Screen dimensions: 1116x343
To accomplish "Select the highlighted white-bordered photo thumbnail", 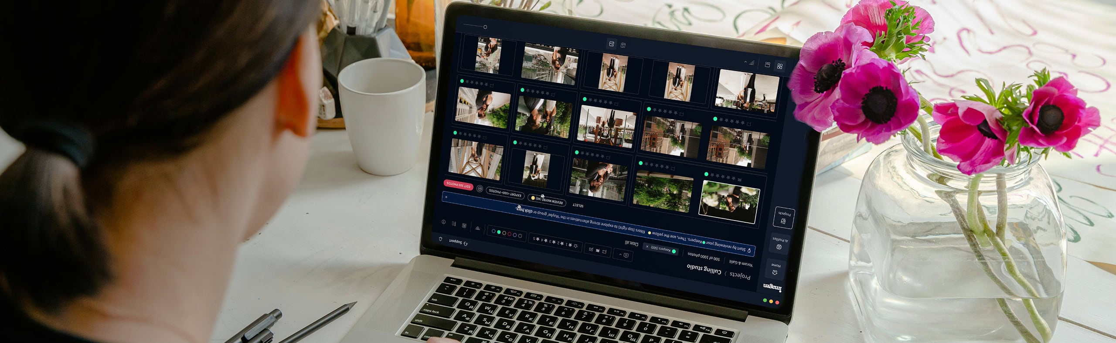I will pyautogui.click(x=729, y=203).
